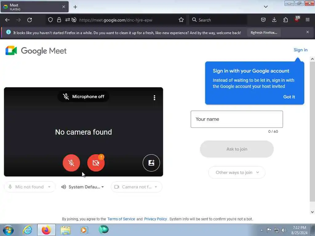
Task: Launch Internet Explorer from taskbar
Action: [x=27, y=230]
